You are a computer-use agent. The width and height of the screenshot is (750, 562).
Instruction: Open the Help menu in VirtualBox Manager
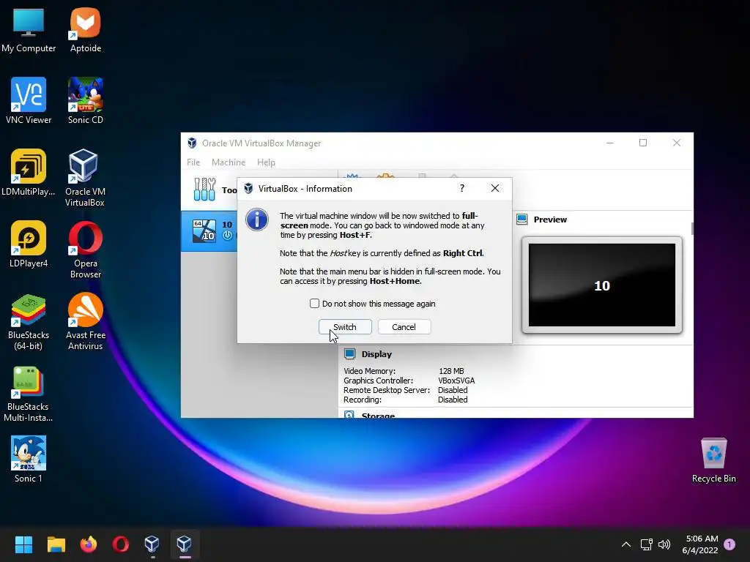point(266,162)
